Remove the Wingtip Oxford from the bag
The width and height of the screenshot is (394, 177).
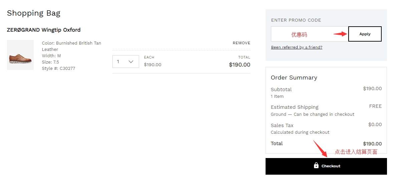pos(241,43)
